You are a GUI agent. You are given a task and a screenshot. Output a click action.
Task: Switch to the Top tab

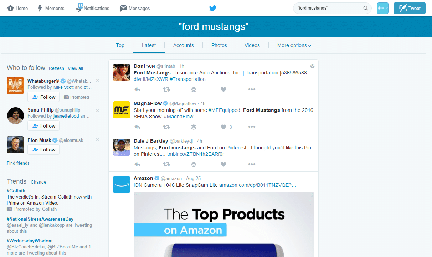point(120,45)
